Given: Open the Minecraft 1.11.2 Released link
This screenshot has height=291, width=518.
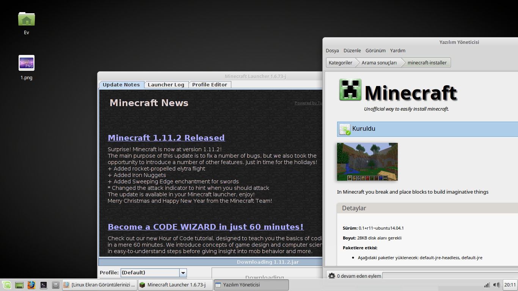Looking at the screenshot, I should pos(166,138).
